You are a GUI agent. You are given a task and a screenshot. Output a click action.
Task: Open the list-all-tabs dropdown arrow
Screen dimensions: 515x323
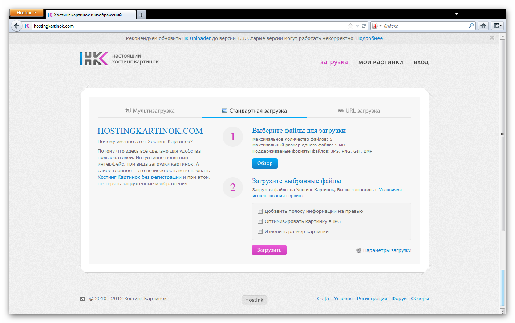point(457,14)
